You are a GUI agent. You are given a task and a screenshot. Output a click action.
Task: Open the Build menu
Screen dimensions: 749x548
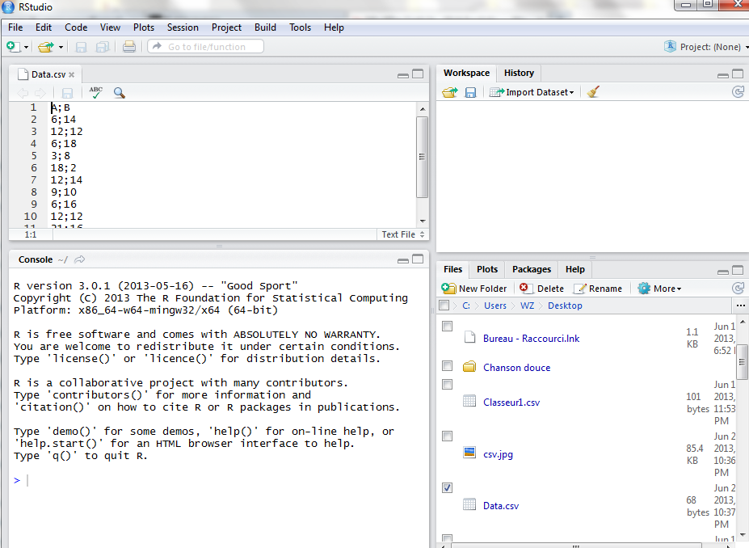pos(265,27)
